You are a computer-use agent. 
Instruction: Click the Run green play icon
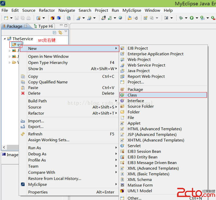point(192,18)
